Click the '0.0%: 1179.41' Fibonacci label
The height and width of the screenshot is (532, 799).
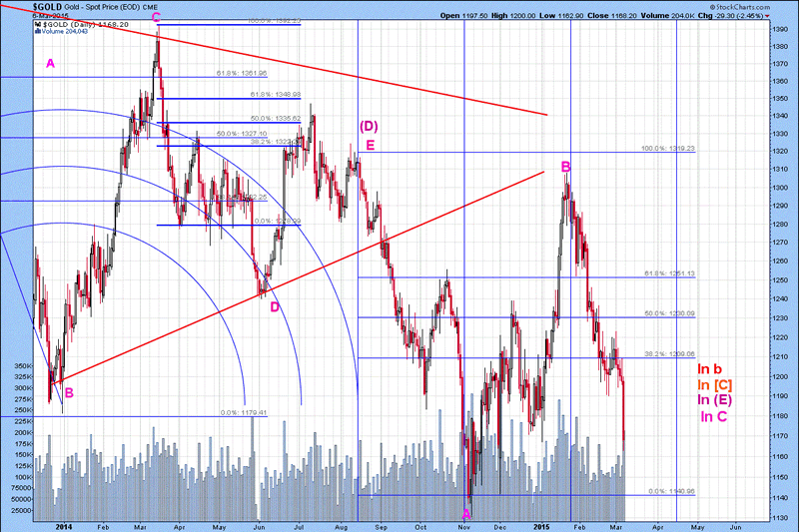(x=244, y=413)
